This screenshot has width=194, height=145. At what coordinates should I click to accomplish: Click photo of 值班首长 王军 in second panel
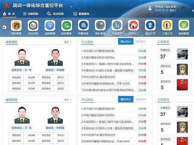click(22, 115)
